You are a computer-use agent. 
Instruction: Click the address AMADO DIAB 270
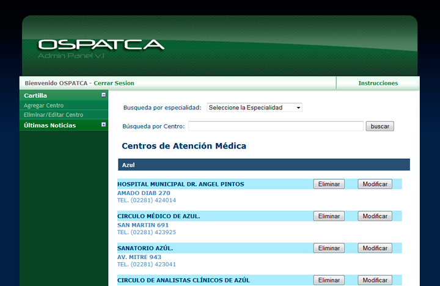pos(144,193)
